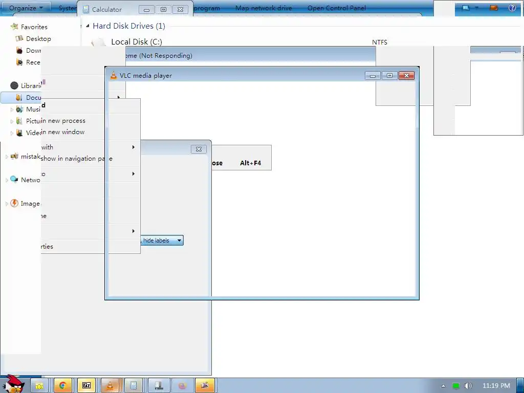Open the volume speaker tray icon

[x=468, y=386]
